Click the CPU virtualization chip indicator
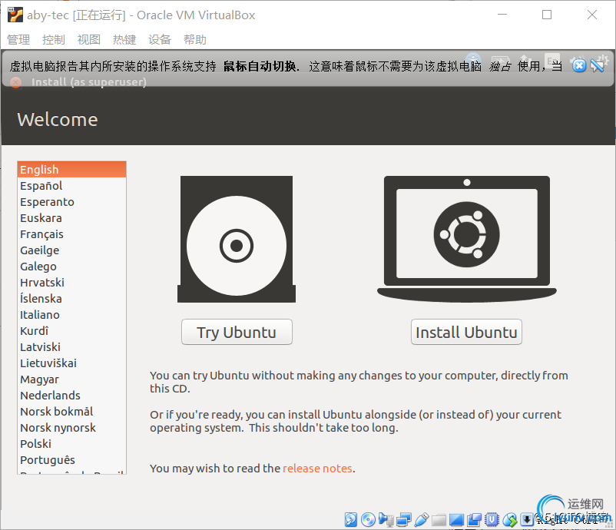This screenshot has height=530, width=616. [x=492, y=519]
